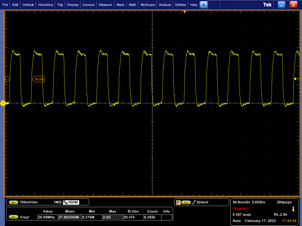Expand the blue menu bar dropdown arrow
Viewport: 302px width, 226px height.
203,5
